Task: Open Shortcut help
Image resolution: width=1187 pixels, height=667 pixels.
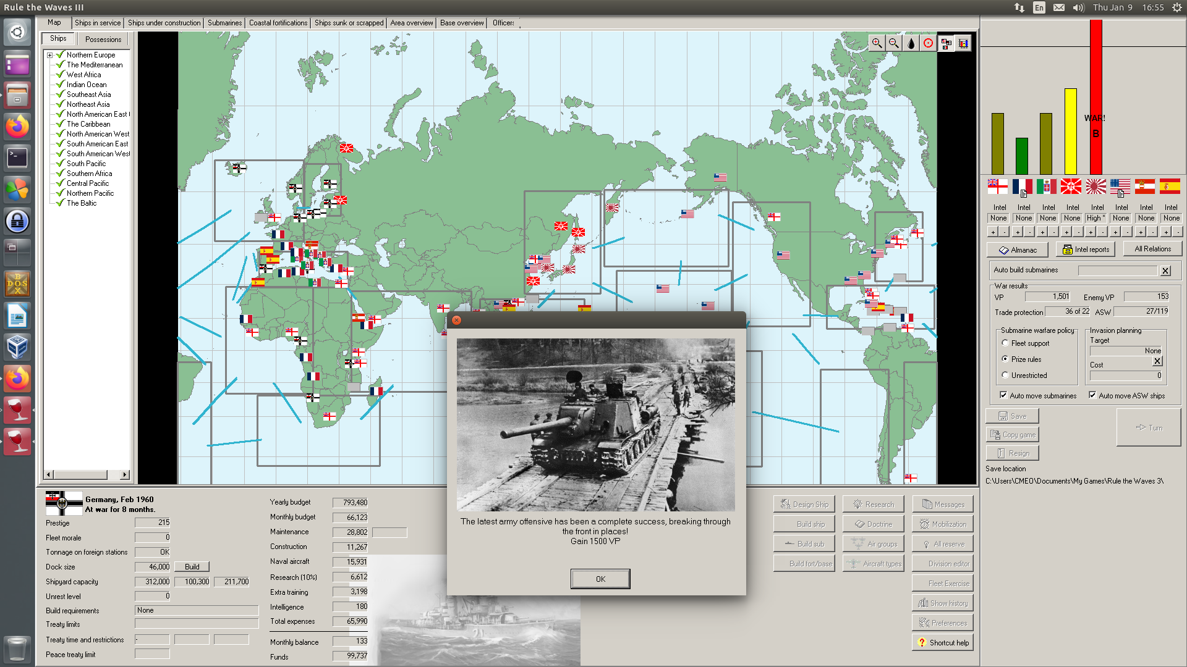Action: coord(943,642)
